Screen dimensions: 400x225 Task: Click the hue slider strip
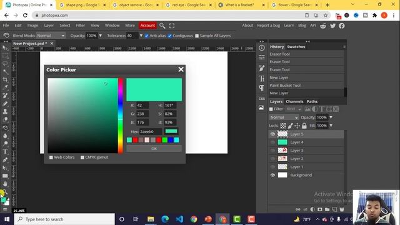pos(121,116)
